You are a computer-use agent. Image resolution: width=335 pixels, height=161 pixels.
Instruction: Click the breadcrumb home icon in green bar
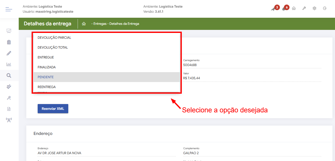pyautogui.click(x=84, y=24)
